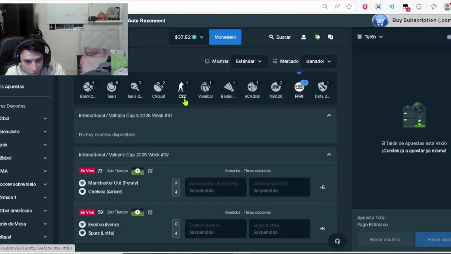Click the Hacer apuesta button
This screenshot has width=451, height=254.
coord(433,240)
